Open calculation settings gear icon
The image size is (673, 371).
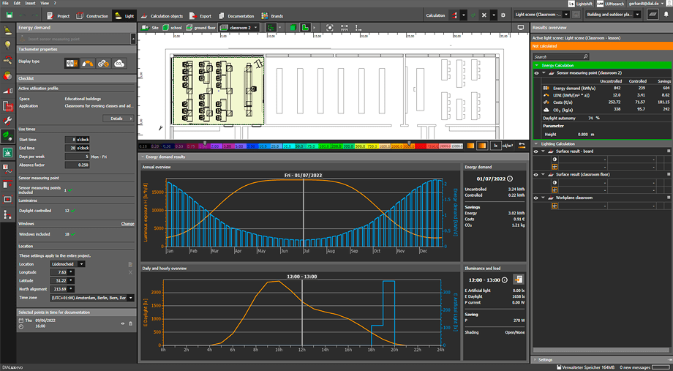[503, 15]
